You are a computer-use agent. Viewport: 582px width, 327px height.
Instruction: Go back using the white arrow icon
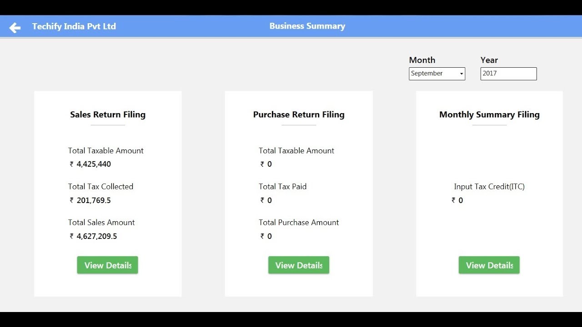(15, 28)
